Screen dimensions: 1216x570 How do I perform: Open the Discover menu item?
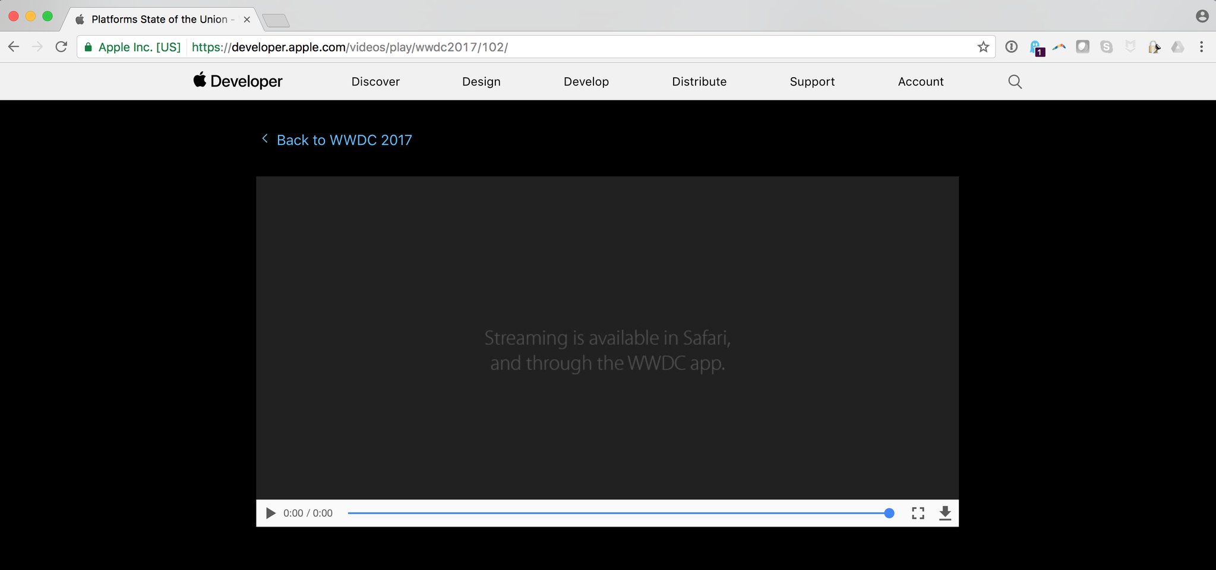[375, 82]
